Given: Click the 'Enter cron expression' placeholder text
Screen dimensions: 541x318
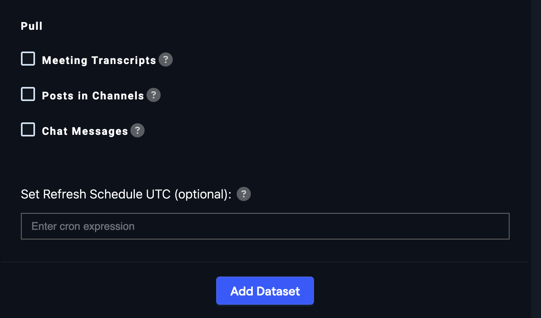Looking at the screenshot, I should click(x=83, y=226).
